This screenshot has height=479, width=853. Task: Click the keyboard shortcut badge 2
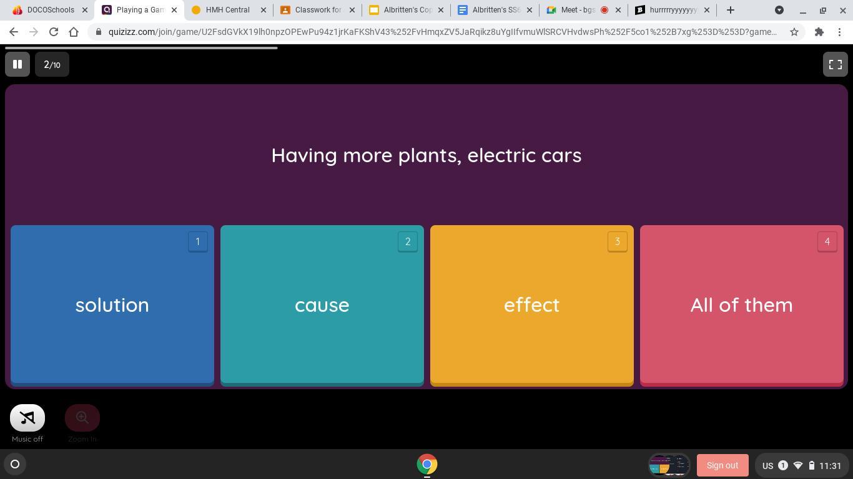coord(408,241)
